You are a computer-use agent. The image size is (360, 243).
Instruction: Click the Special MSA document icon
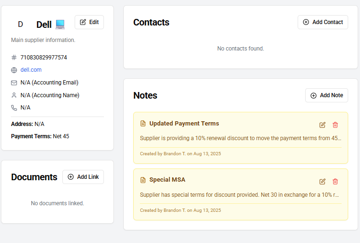click(143, 180)
